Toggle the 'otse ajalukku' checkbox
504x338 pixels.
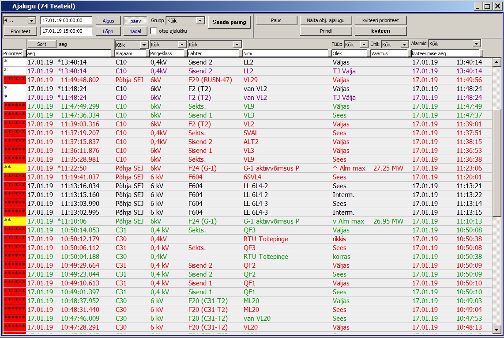click(154, 31)
